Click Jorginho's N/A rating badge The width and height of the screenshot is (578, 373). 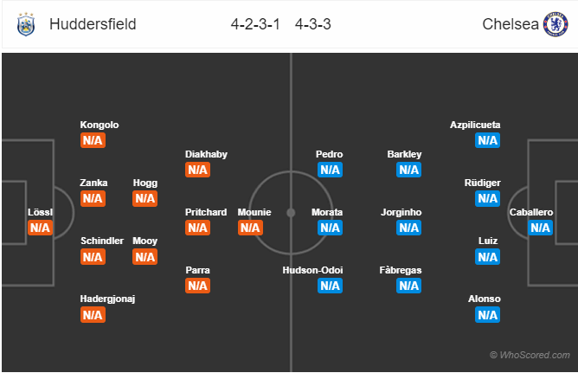(408, 228)
